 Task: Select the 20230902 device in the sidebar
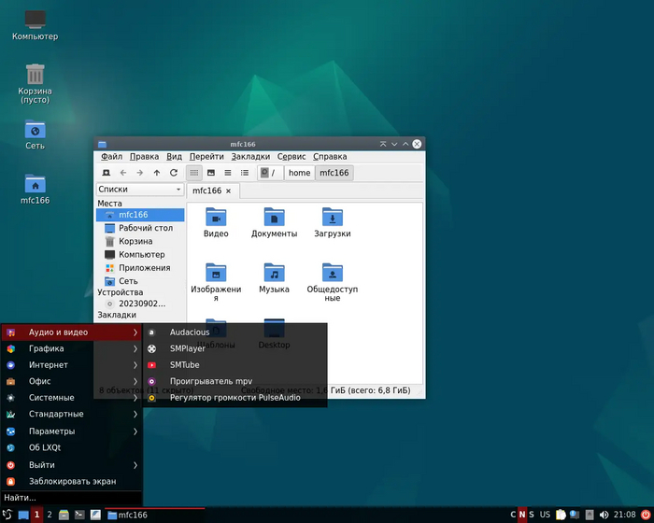point(140,304)
